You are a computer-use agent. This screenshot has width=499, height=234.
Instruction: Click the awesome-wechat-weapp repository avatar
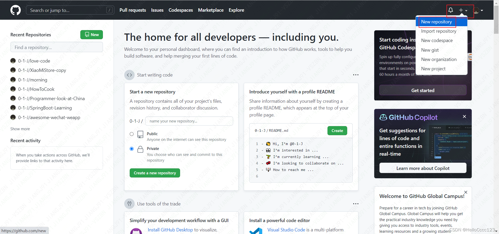point(13,117)
